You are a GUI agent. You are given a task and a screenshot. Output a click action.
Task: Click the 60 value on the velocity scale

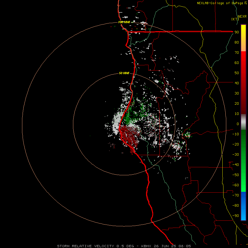[x=237, y=63]
